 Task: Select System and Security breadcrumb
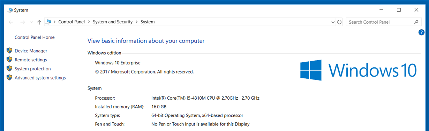(x=113, y=22)
